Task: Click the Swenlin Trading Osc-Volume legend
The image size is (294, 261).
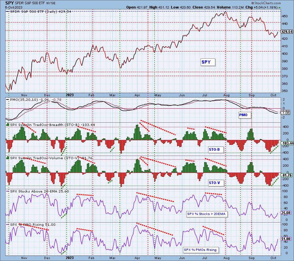Action: pyautogui.click(x=50, y=158)
